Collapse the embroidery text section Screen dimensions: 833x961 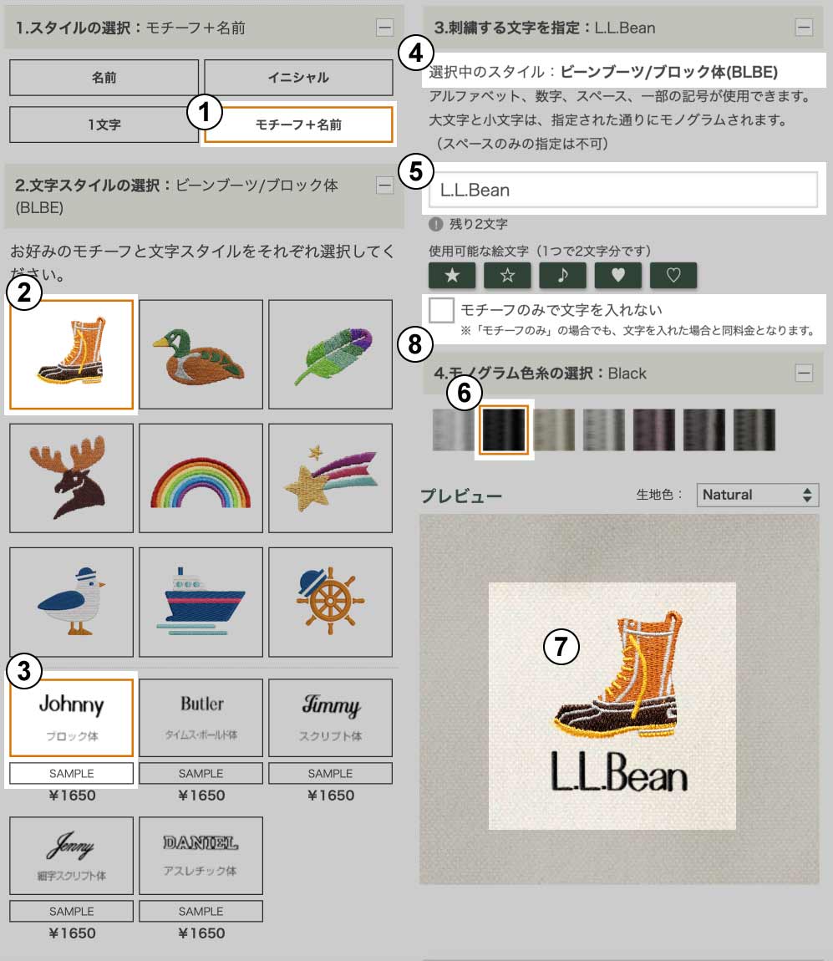click(x=805, y=27)
